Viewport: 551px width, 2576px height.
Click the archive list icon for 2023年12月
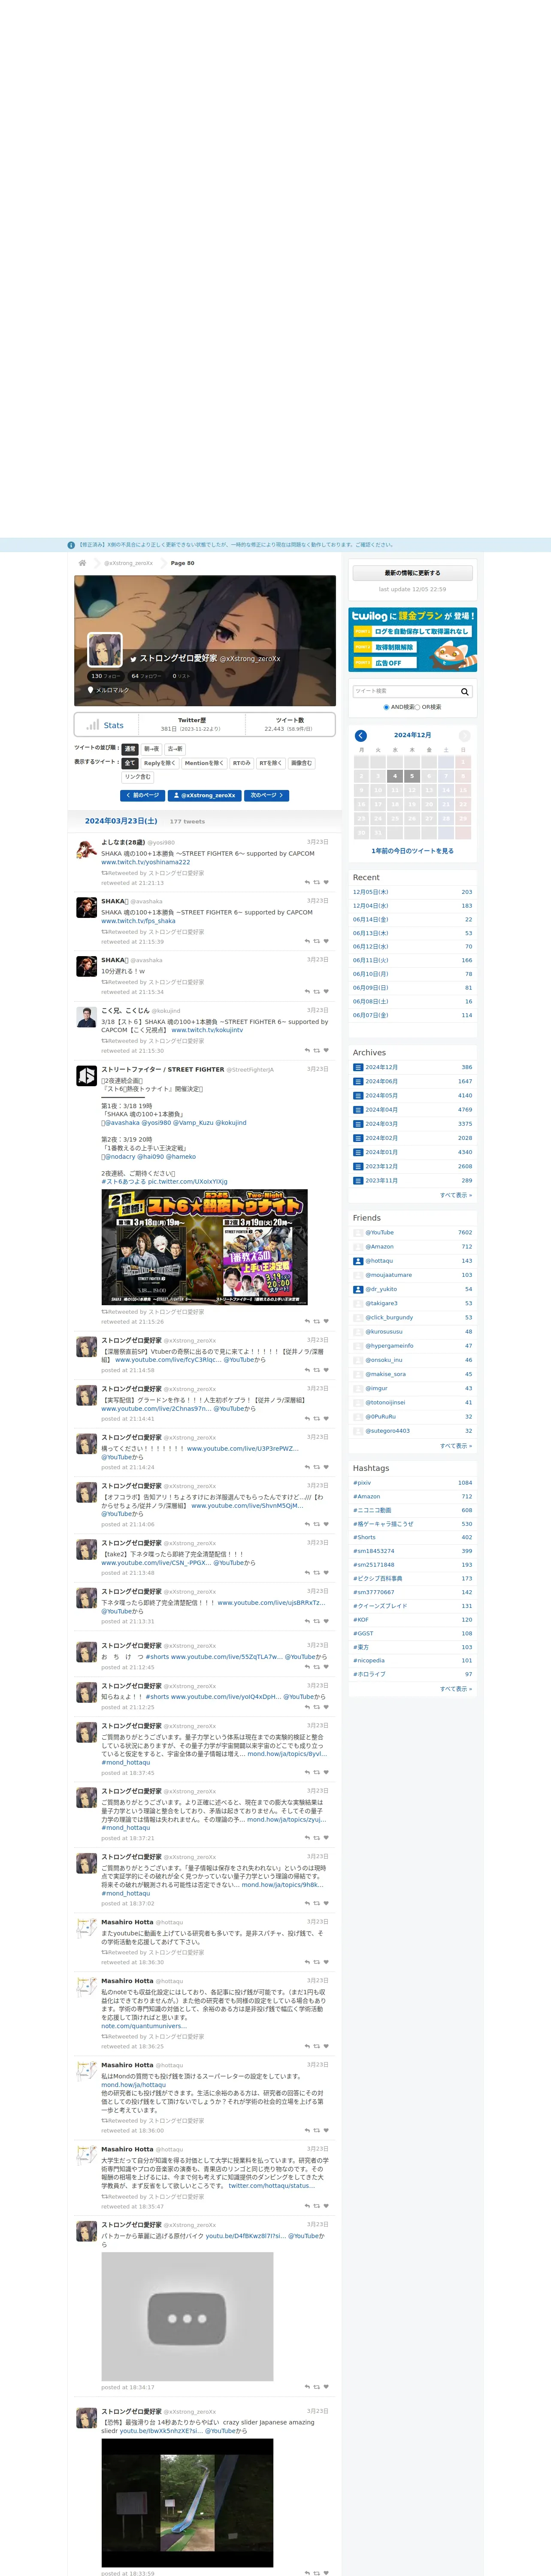[358, 1166]
